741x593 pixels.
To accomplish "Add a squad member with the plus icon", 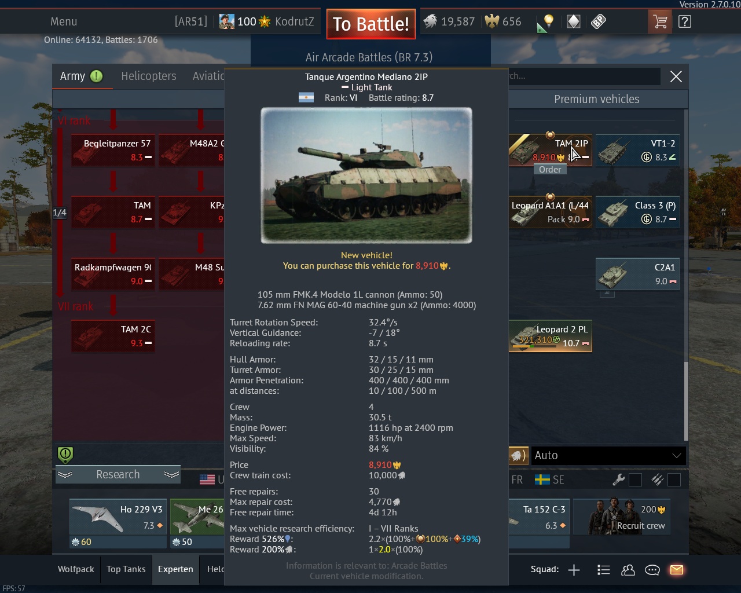I will 574,570.
